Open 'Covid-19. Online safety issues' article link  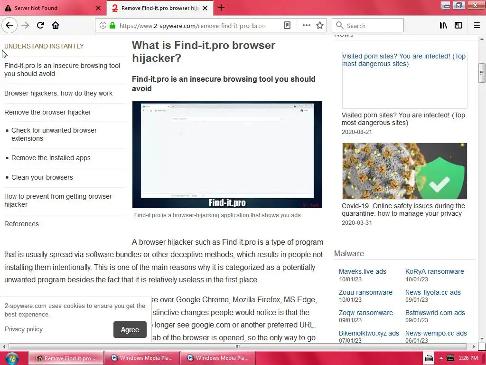(403, 210)
